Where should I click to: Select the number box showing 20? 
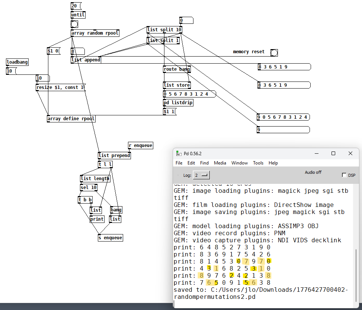pyautogui.click(x=76, y=6)
